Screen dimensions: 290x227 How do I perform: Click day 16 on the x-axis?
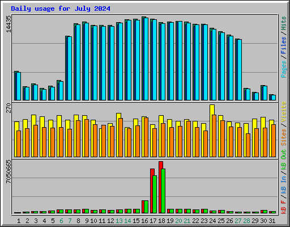(x=144, y=221)
